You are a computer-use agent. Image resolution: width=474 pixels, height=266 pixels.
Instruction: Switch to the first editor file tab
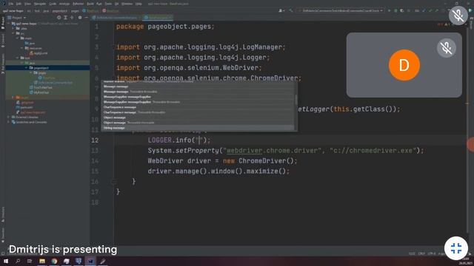tap(115, 18)
